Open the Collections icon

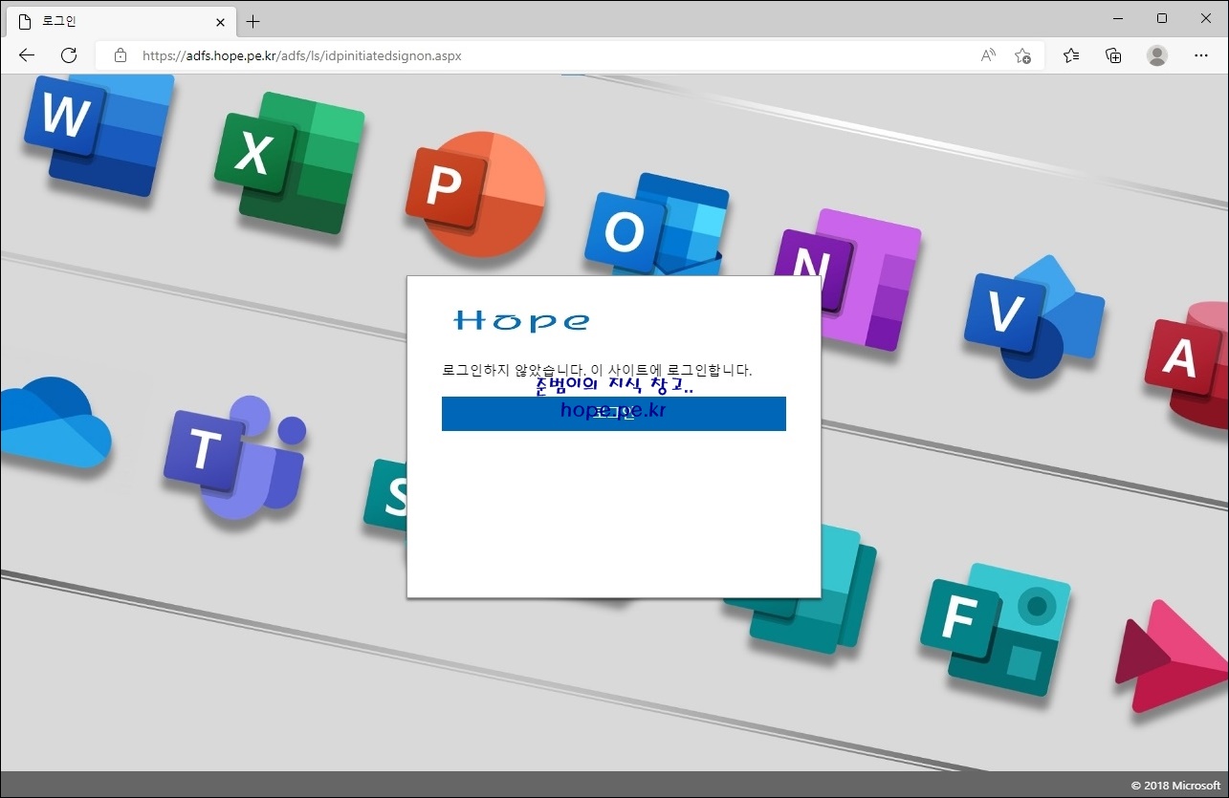[x=1113, y=55]
